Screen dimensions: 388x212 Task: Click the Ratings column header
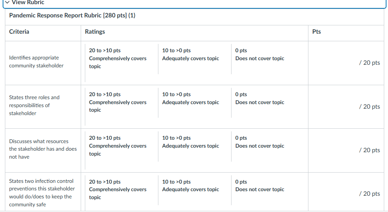coord(95,32)
